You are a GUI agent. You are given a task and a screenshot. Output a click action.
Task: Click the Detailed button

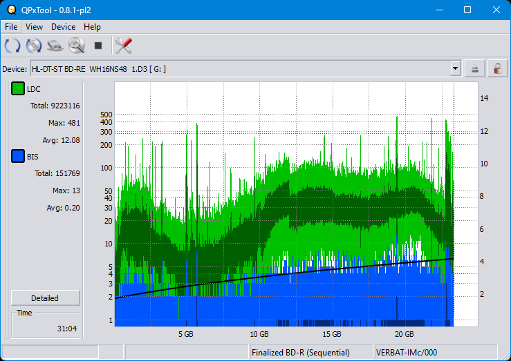45,298
